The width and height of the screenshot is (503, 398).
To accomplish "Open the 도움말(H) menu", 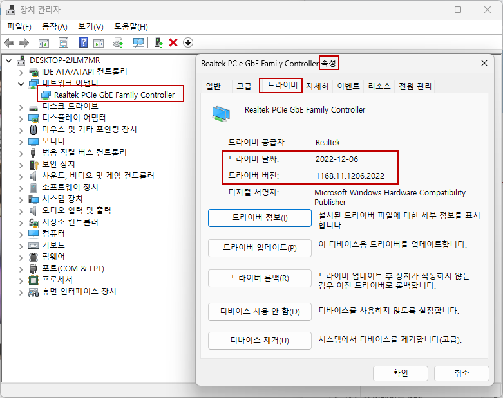I will (131, 26).
